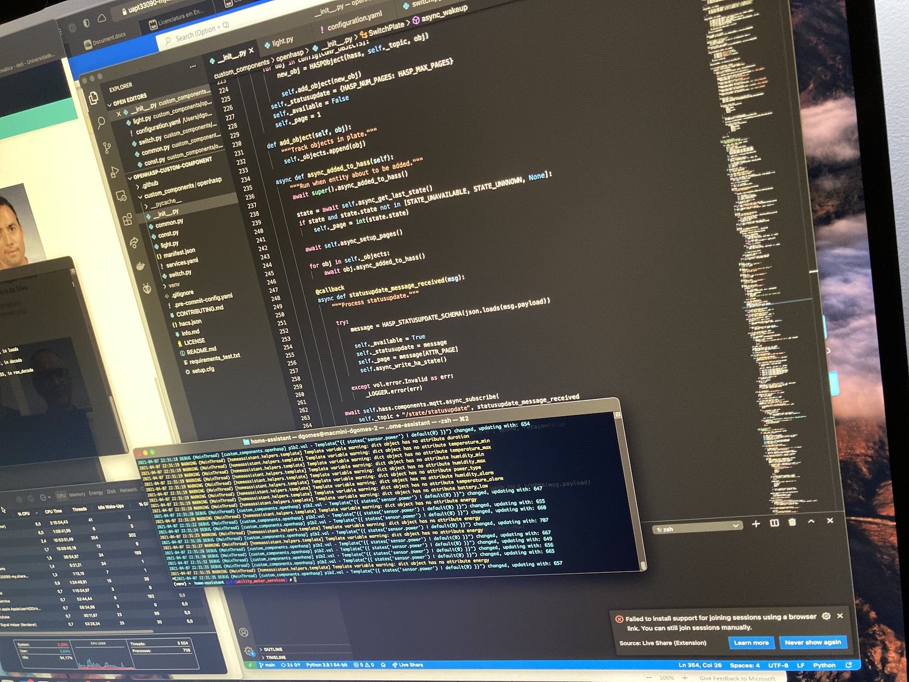909x682 pixels.
Task: Split the terminal panel
Action: click(x=775, y=523)
